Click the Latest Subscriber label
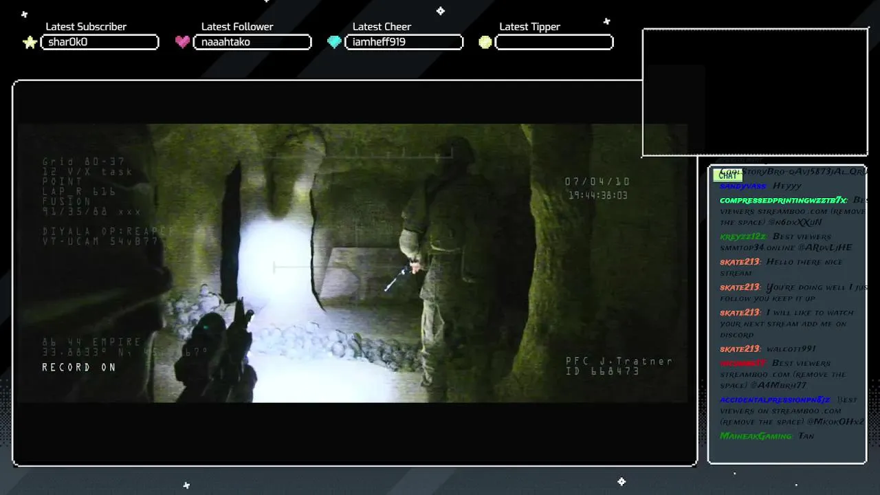This screenshot has height=495, width=880. (86, 27)
